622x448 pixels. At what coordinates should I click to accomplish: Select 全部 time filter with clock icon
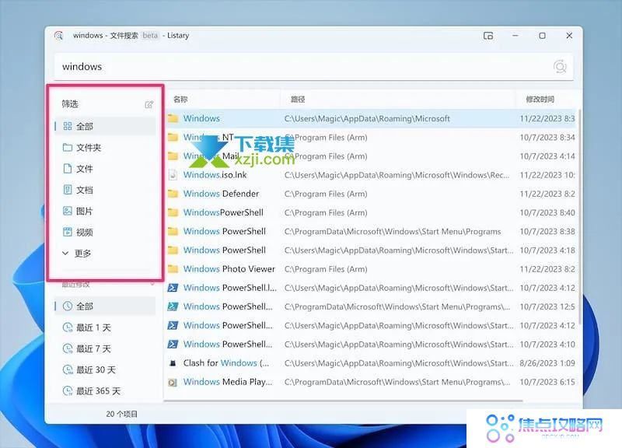105,306
